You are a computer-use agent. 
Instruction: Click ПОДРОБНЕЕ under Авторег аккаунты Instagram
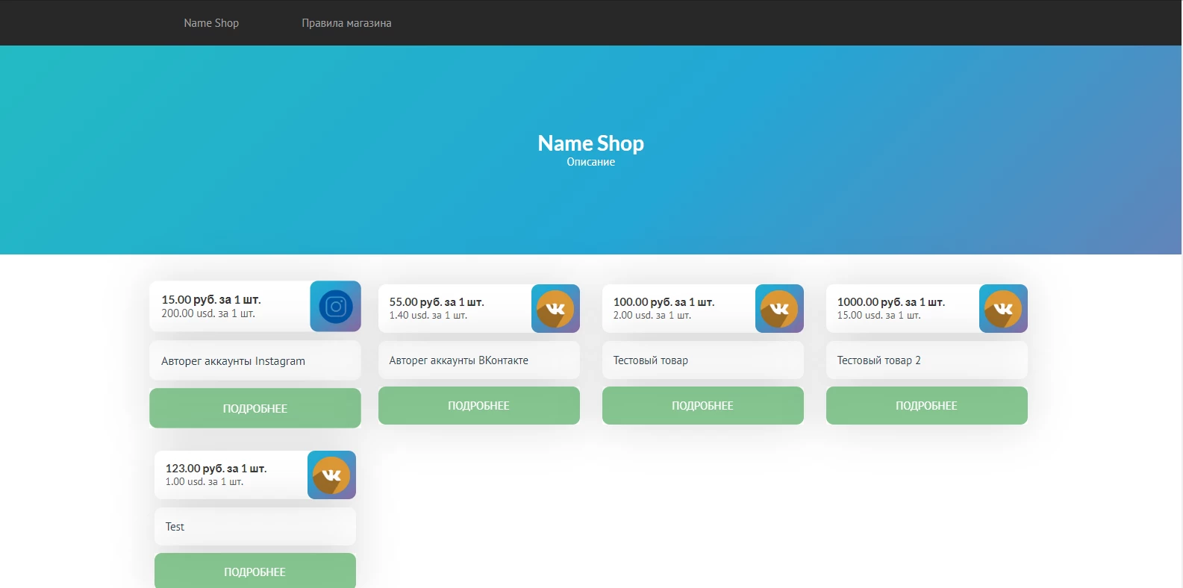[255, 408]
